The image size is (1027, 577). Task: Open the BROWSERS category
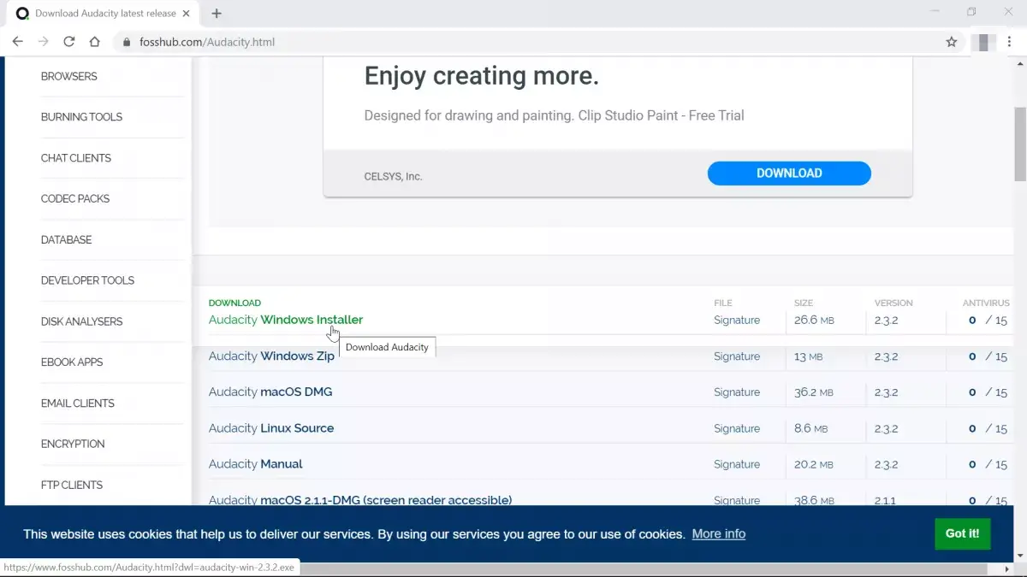[69, 76]
